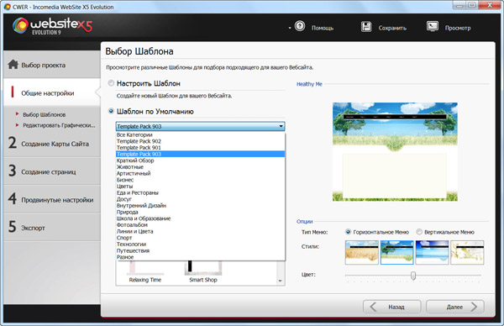This screenshot has width=504, height=326.
Task: Choose Горизонтальное Меню radio option
Action: click(x=348, y=232)
